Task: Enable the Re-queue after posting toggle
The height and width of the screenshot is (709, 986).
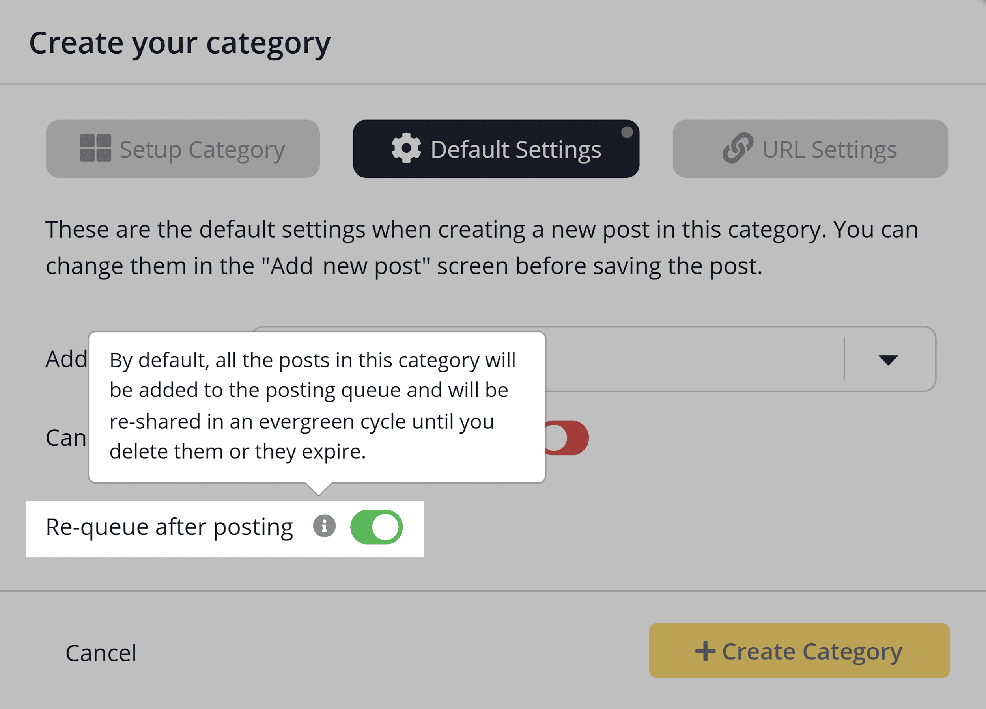Action: (x=377, y=527)
